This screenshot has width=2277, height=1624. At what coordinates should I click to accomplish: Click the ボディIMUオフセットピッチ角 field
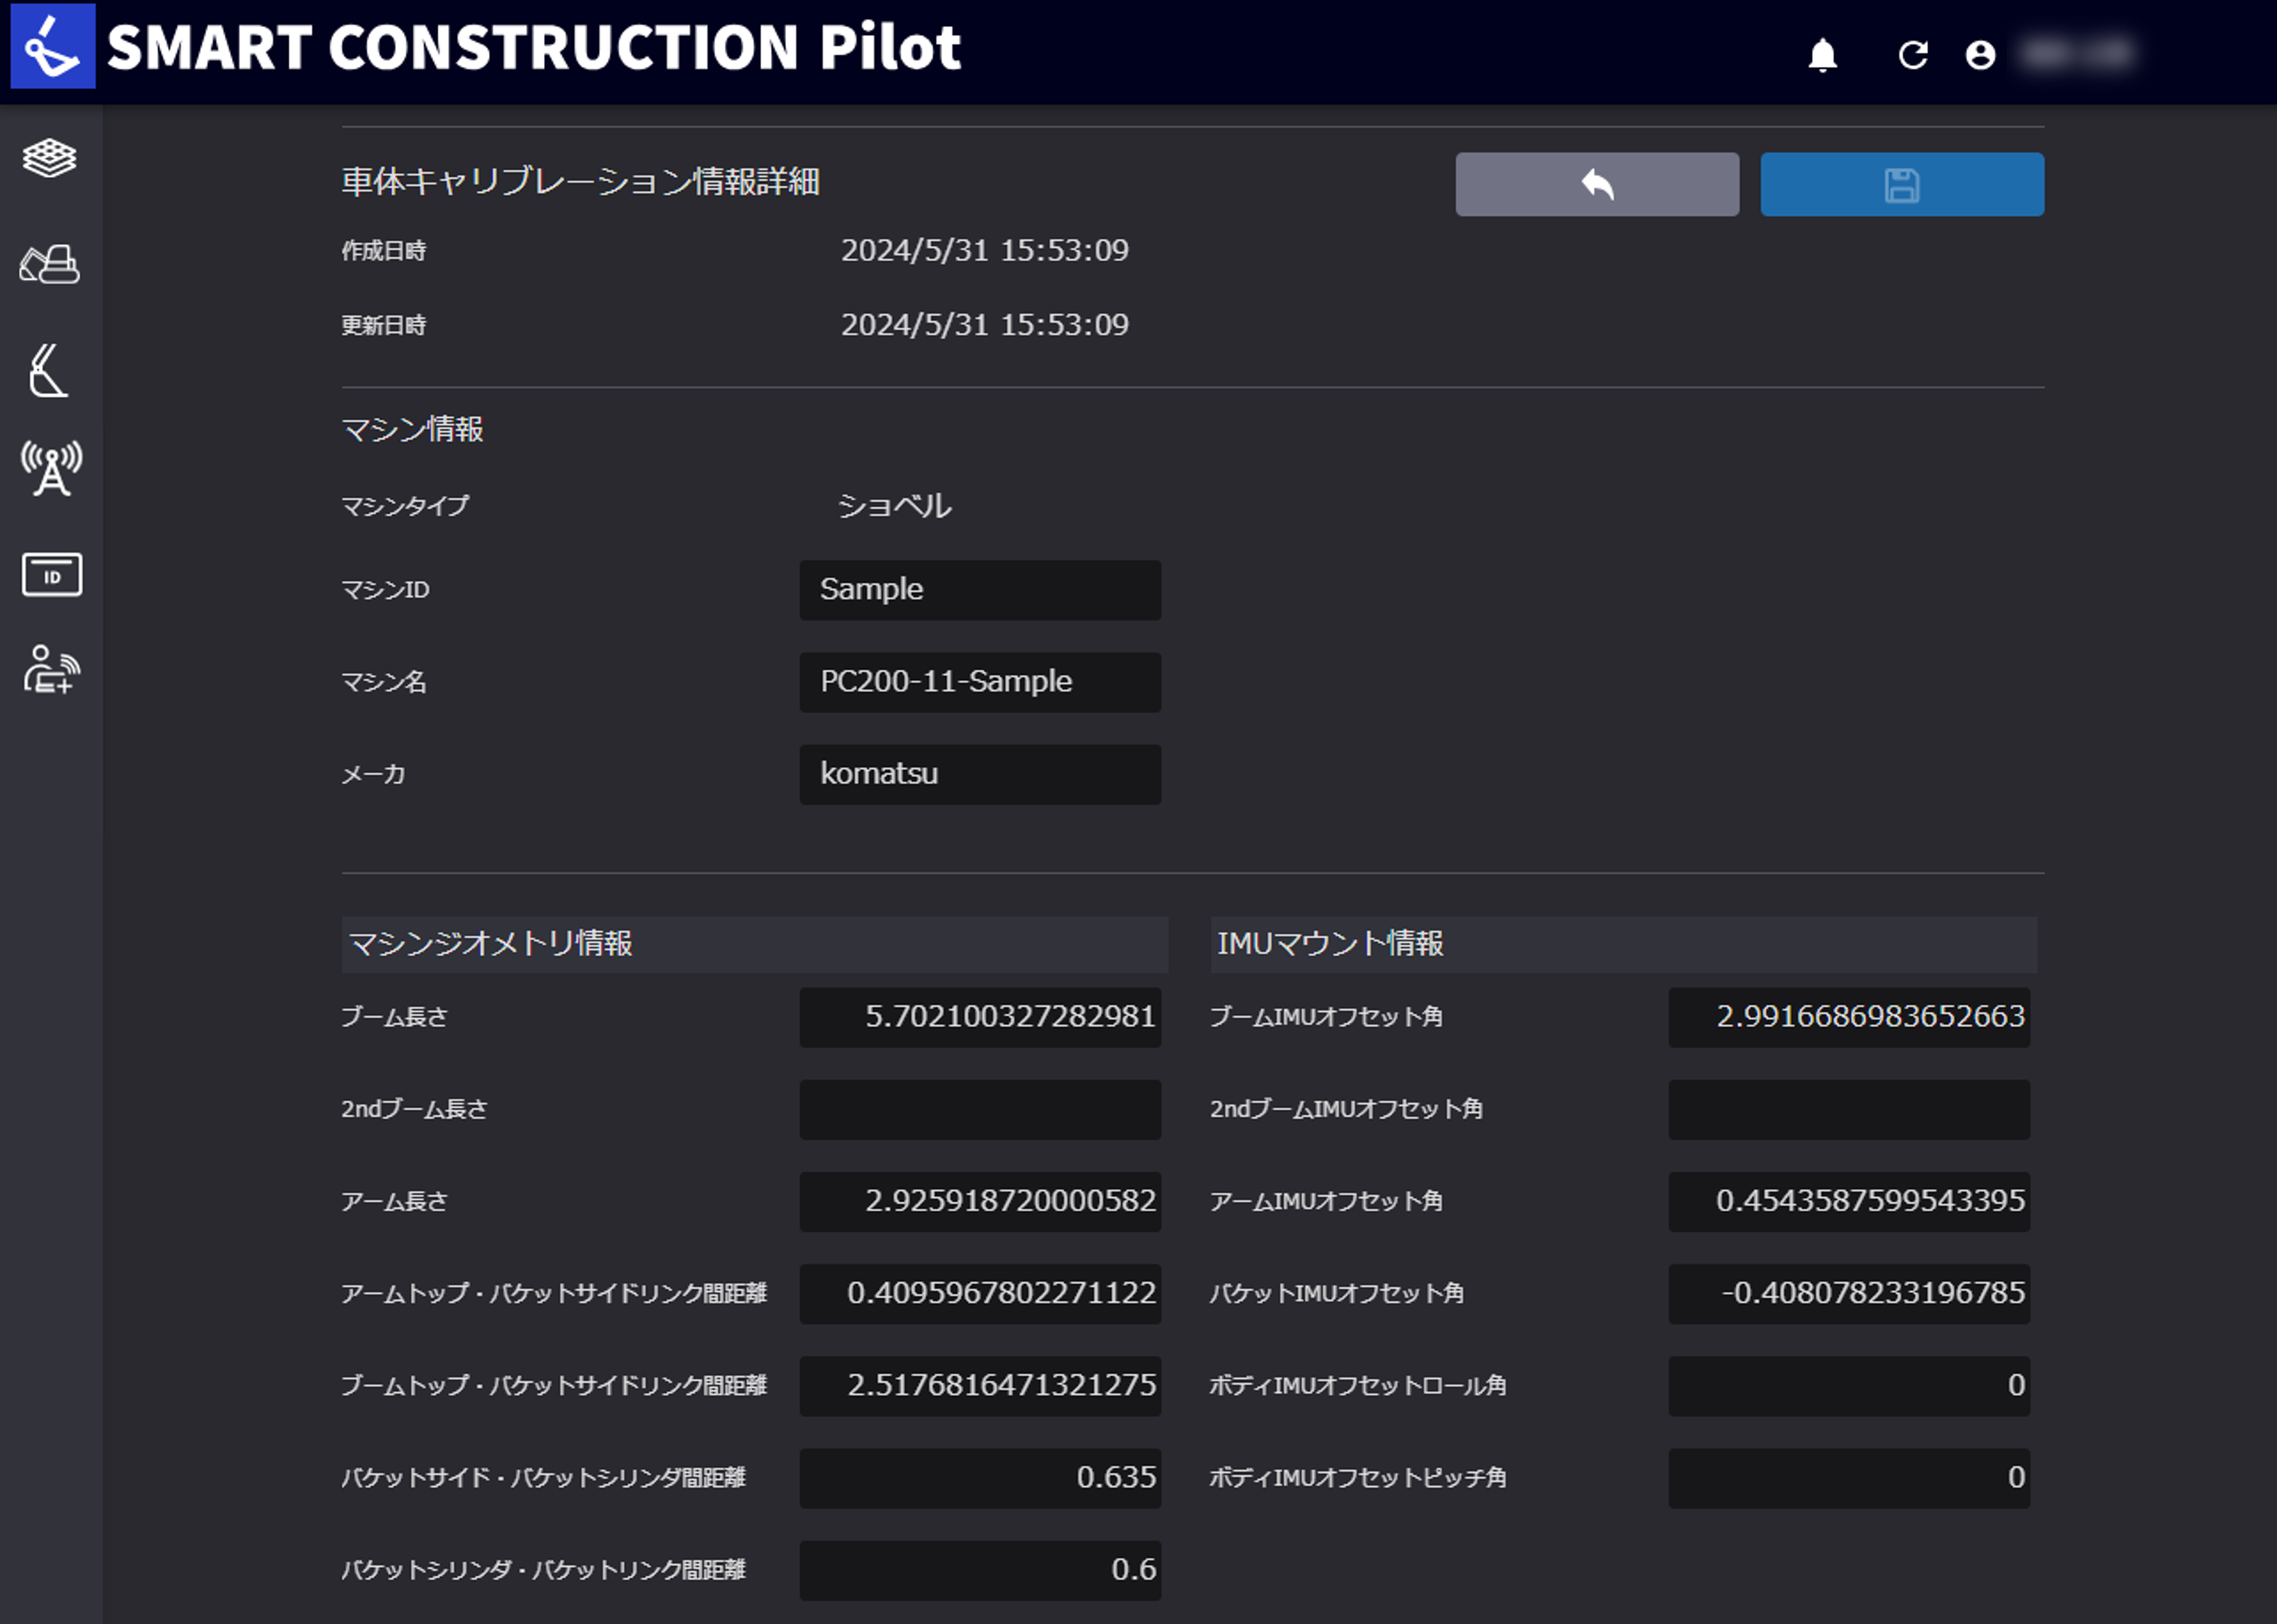coord(1849,1477)
